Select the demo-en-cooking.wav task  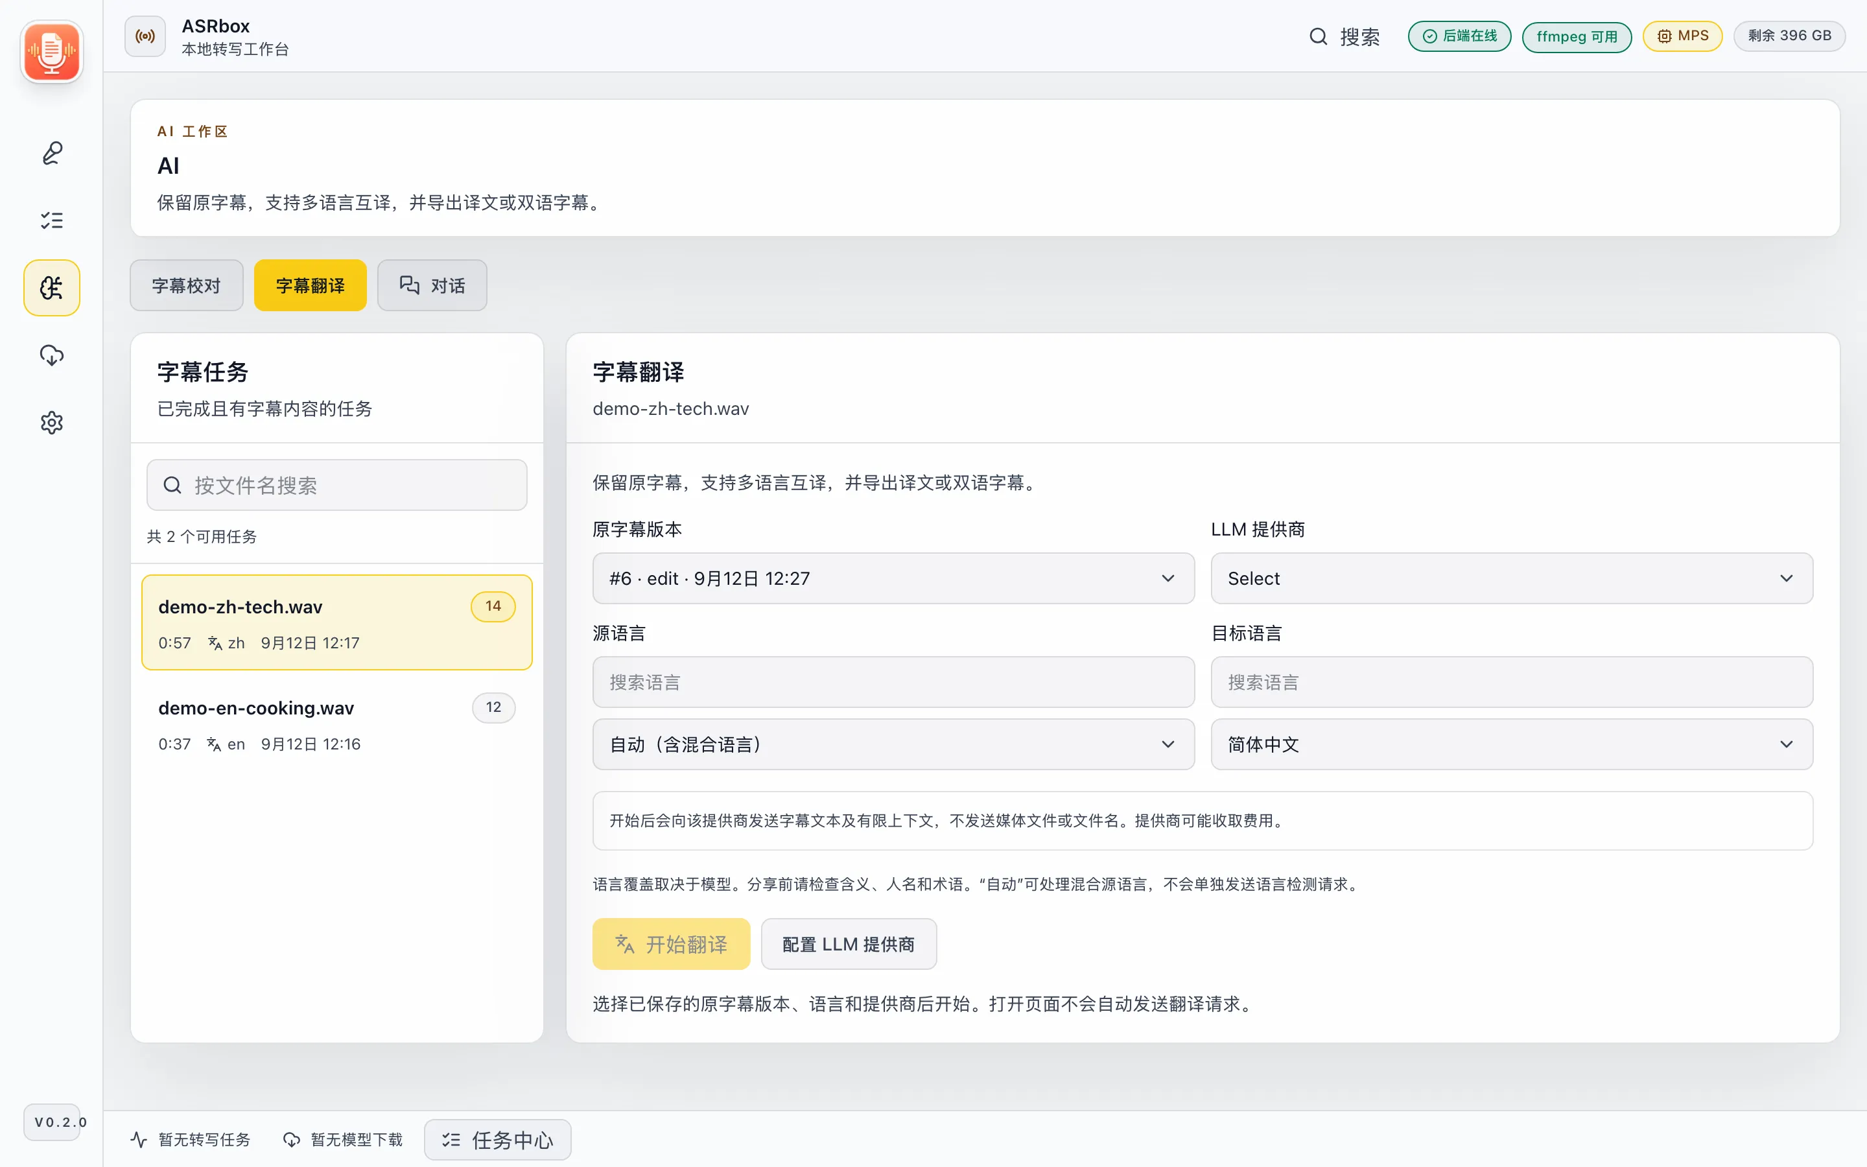point(337,724)
